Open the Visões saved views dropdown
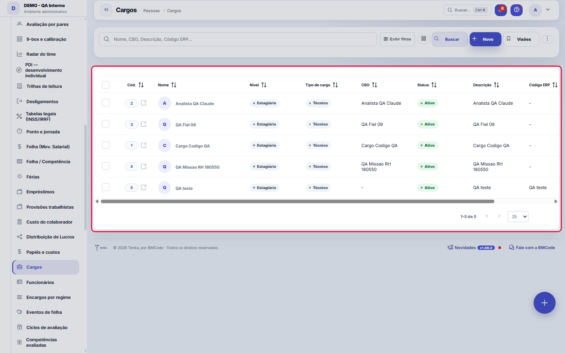Viewport: 565px width, 353px height. point(521,39)
